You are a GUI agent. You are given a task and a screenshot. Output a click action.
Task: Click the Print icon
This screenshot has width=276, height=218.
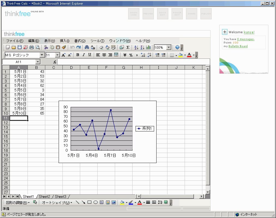click(32, 47)
